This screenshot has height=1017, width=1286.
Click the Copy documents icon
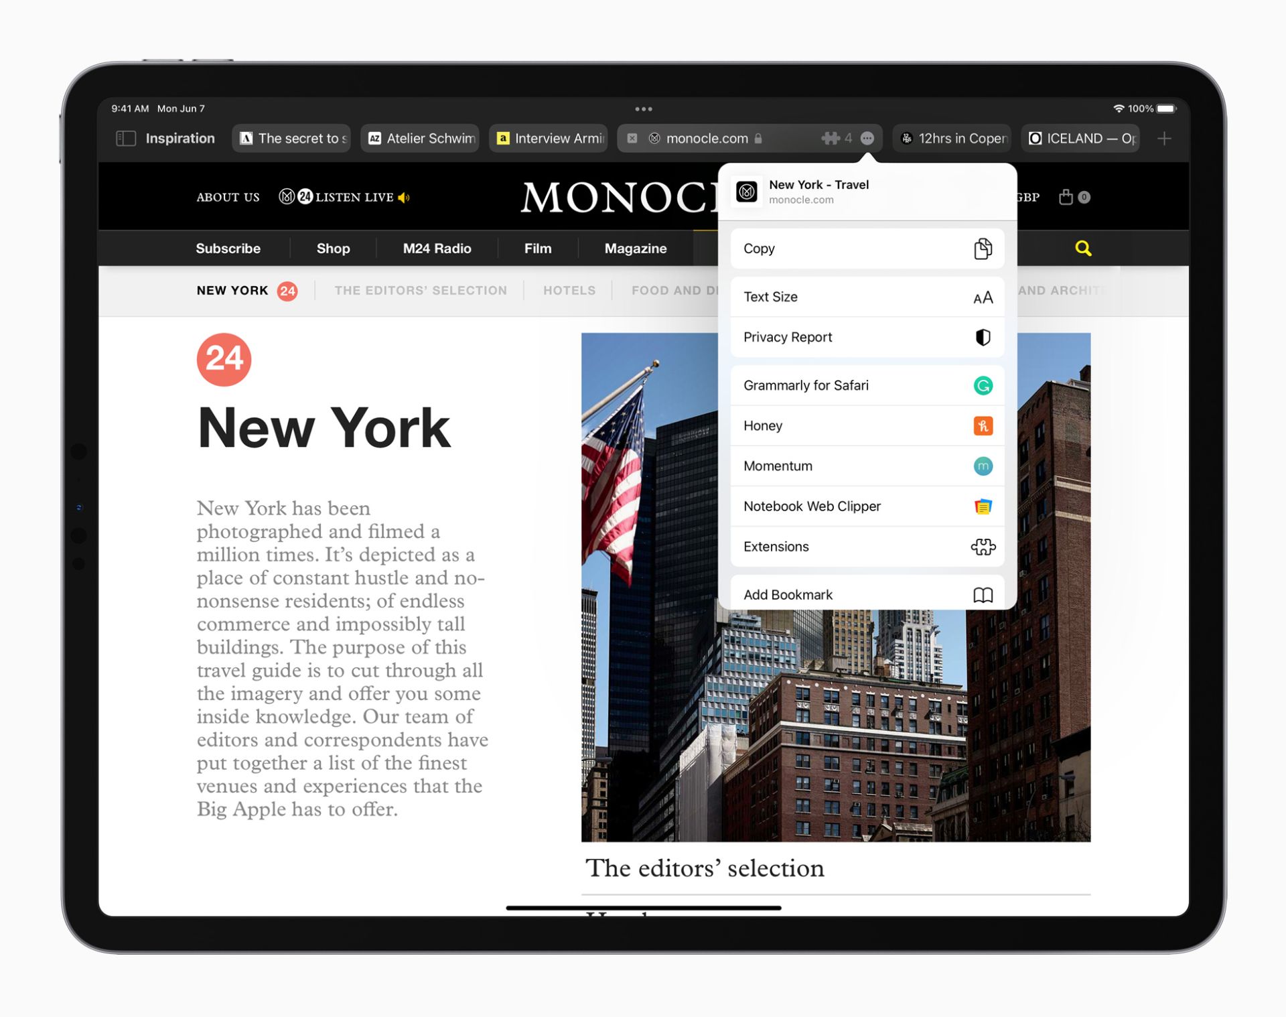[x=981, y=249]
